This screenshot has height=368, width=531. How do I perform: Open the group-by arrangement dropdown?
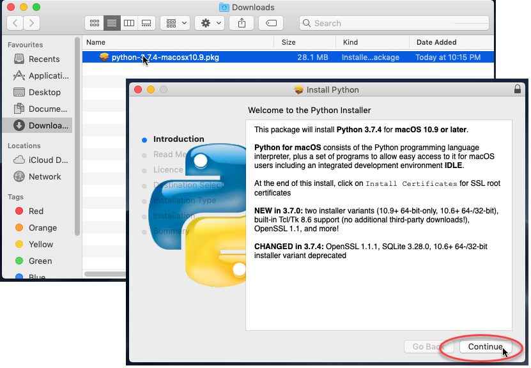point(175,23)
